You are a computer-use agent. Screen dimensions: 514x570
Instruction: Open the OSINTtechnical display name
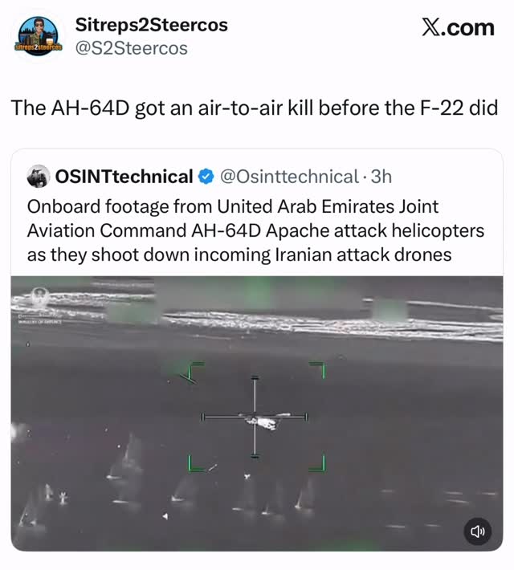[124, 177]
